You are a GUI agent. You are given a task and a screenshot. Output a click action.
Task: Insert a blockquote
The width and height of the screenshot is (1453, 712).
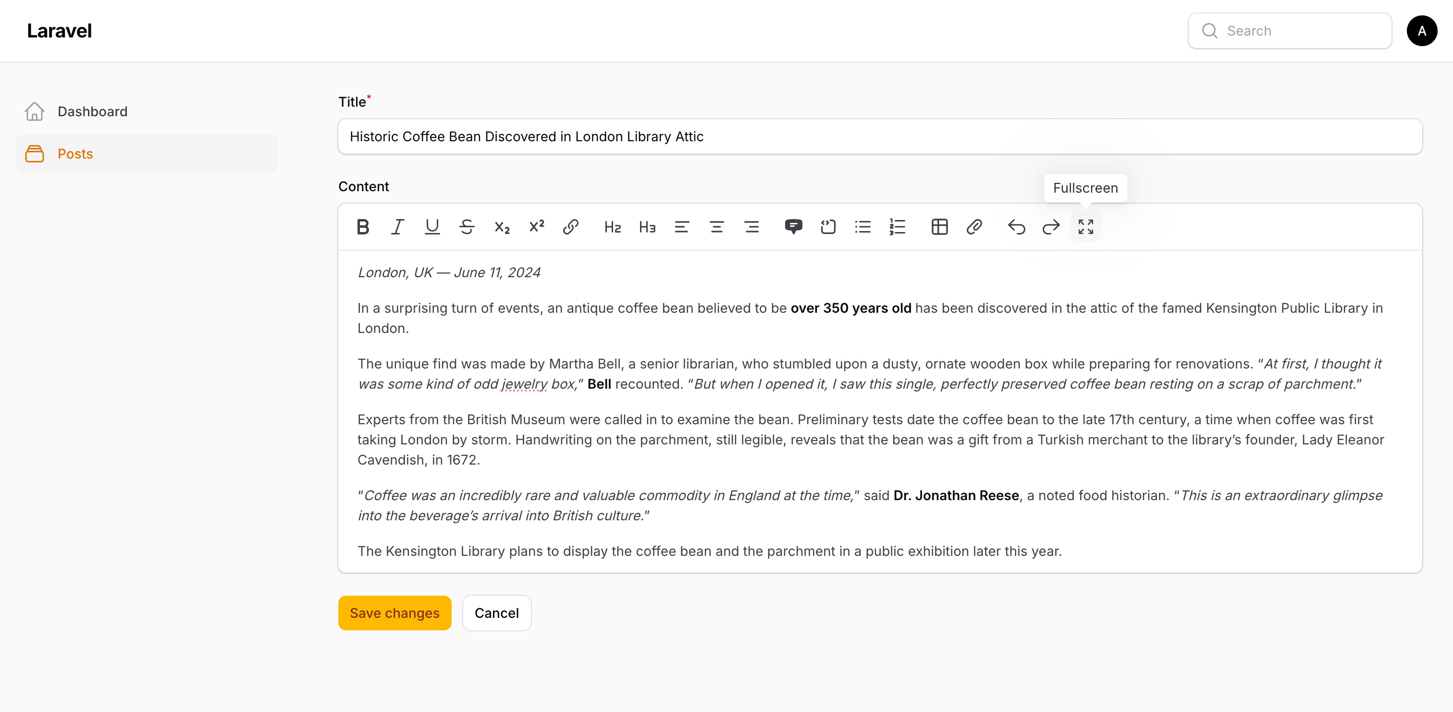pyautogui.click(x=793, y=227)
